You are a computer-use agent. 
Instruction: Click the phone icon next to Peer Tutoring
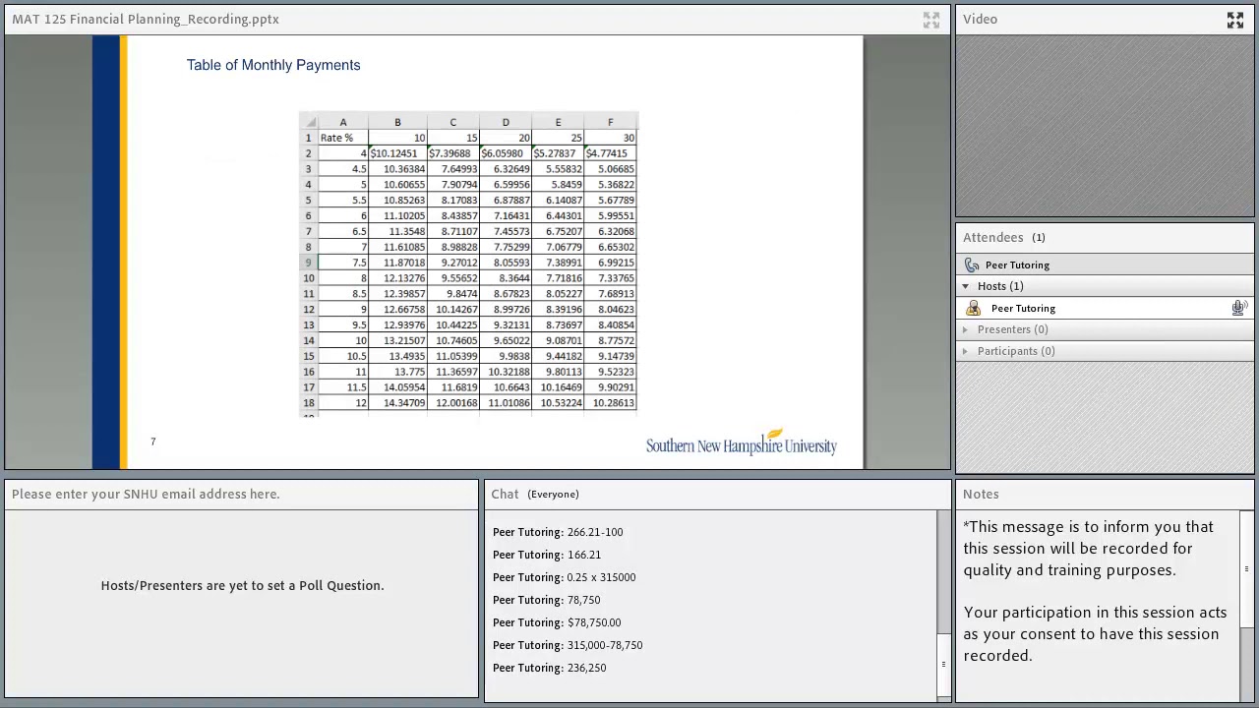[972, 265]
